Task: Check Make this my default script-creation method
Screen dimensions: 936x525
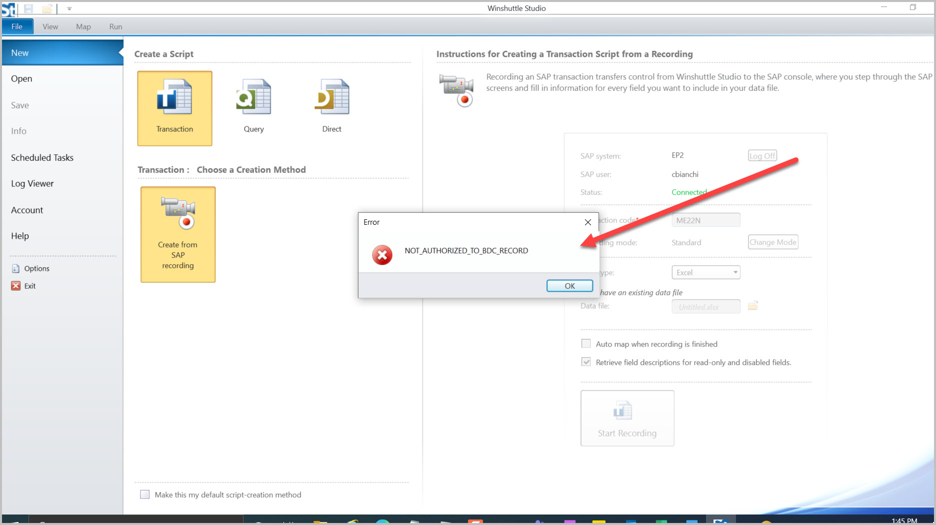Action: 145,495
